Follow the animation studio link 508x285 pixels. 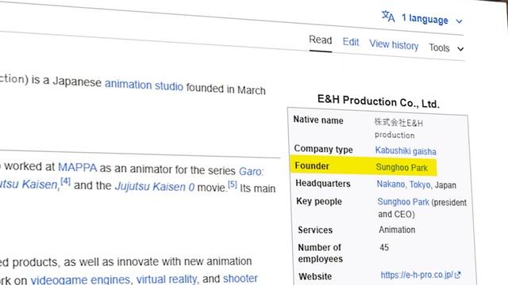point(144,85)
